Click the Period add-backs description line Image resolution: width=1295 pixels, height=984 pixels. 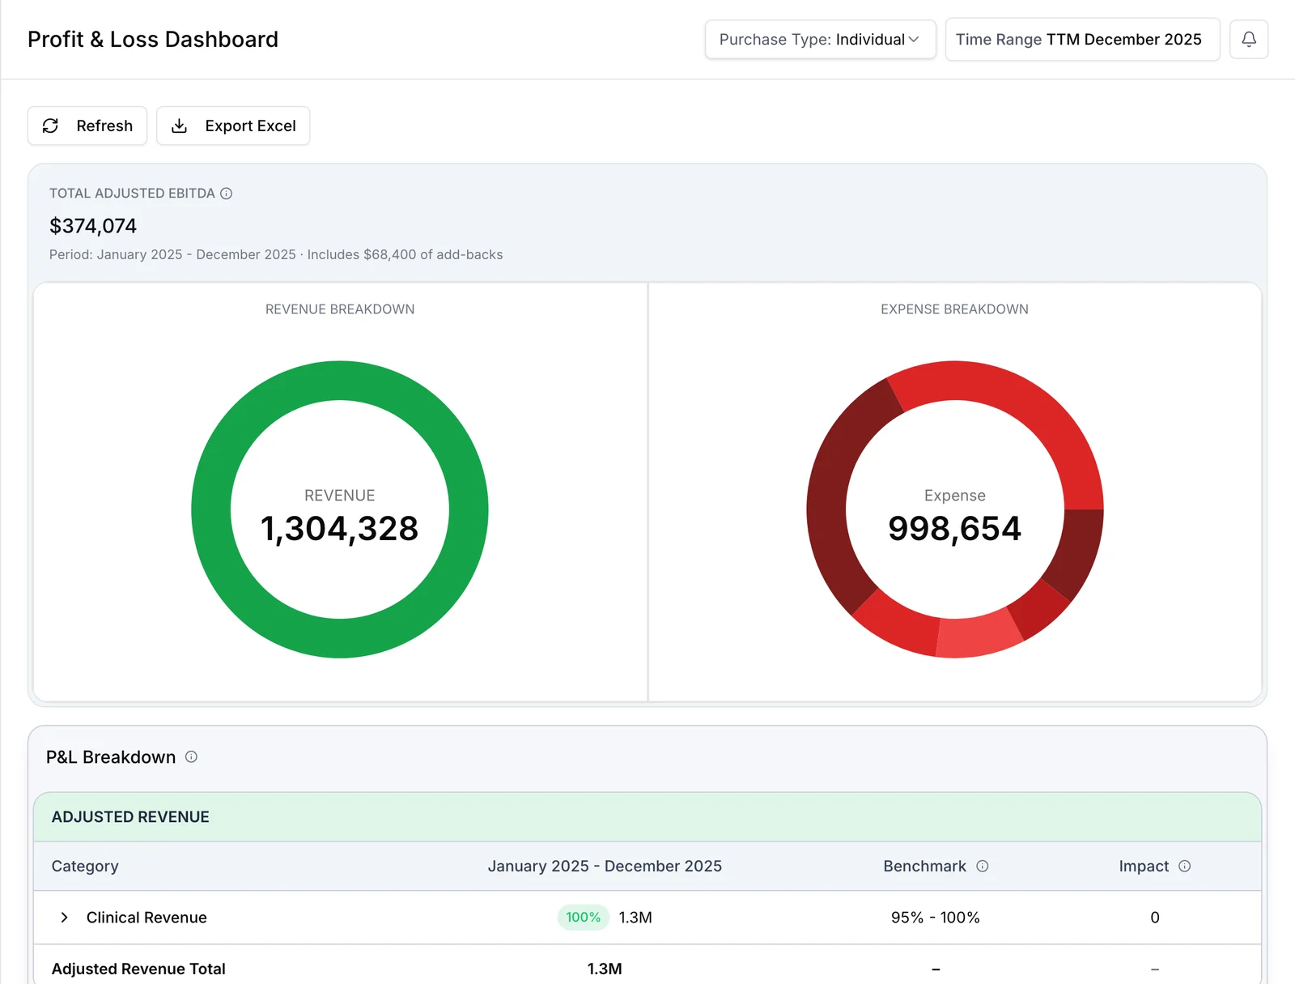point(276,254)
